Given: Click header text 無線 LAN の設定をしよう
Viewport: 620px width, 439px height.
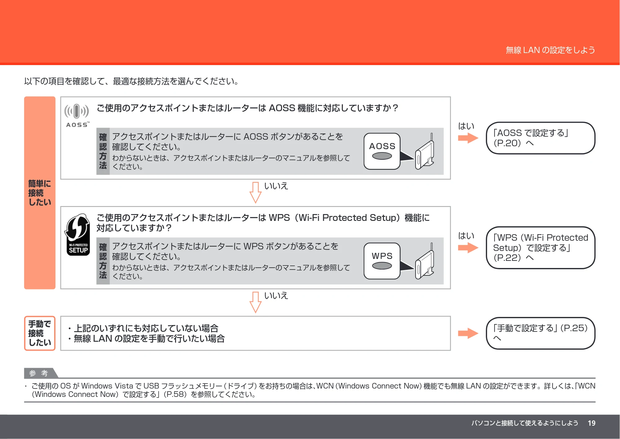Looking at the screenshot, I should 551,50.
